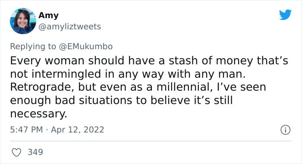The image size is (302, 164).
Task: Click the blue Twitter bird logo
Action: tap(285, 14)
